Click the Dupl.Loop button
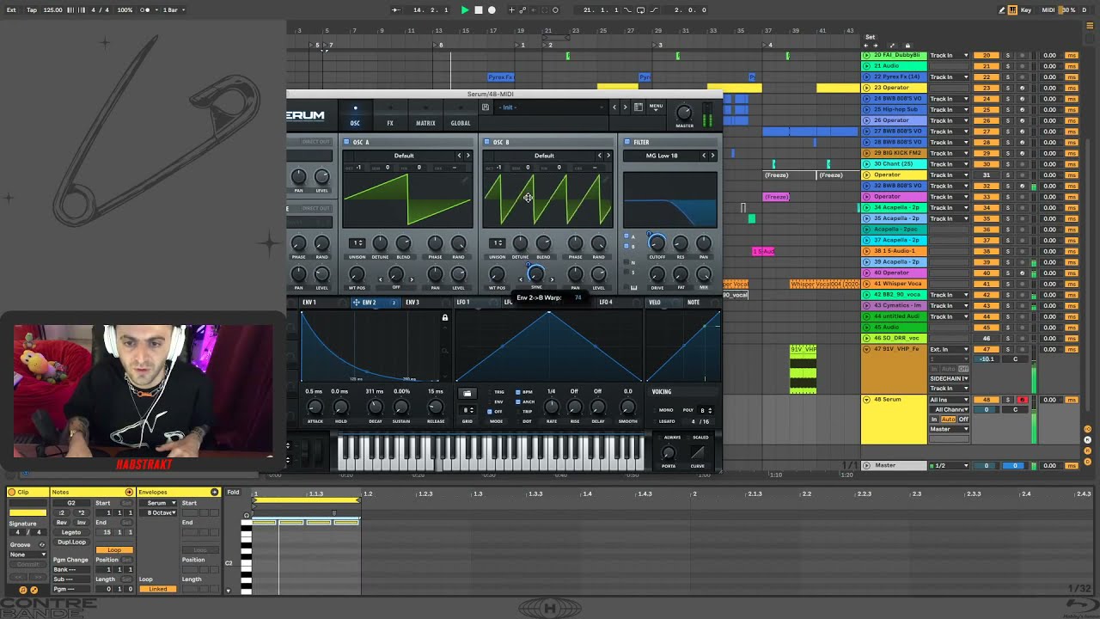This screenshot has height=619, width=1100. click(x=71, y=542)
